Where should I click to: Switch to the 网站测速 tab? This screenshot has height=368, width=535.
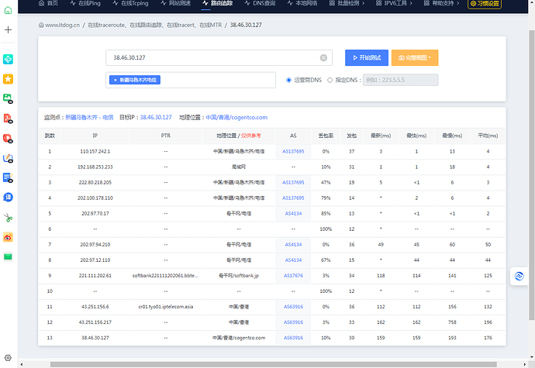(176, 3)
